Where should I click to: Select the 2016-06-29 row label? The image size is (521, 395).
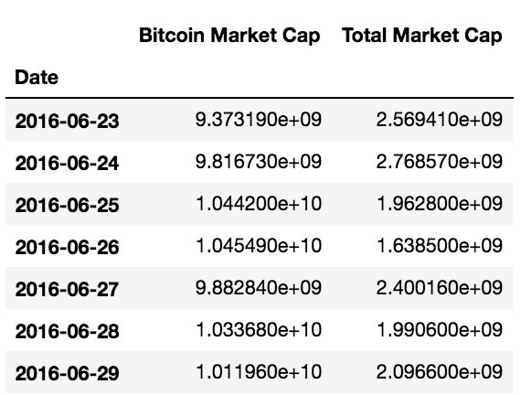coord(67,373)
